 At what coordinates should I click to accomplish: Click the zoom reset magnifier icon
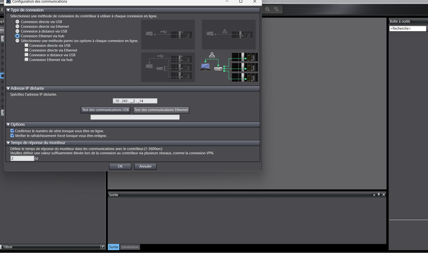tap(277, 10)
